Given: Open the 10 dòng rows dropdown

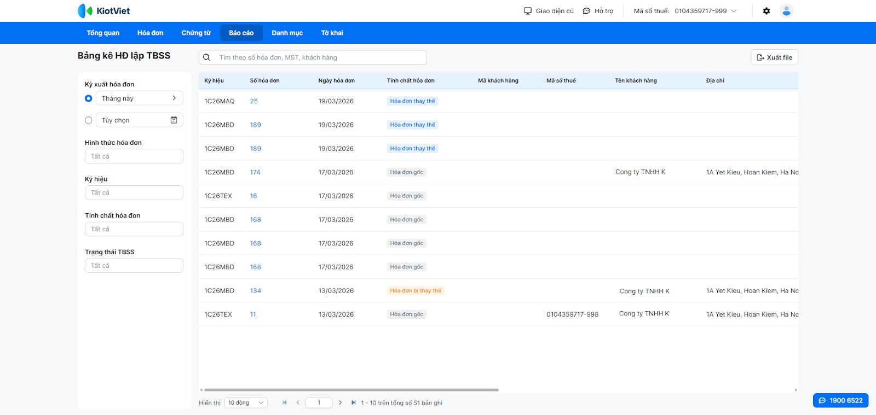Looking at the screenshot, I should [246, 403].
